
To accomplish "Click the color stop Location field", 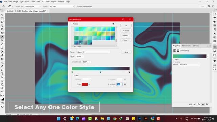I will (119, 84).
